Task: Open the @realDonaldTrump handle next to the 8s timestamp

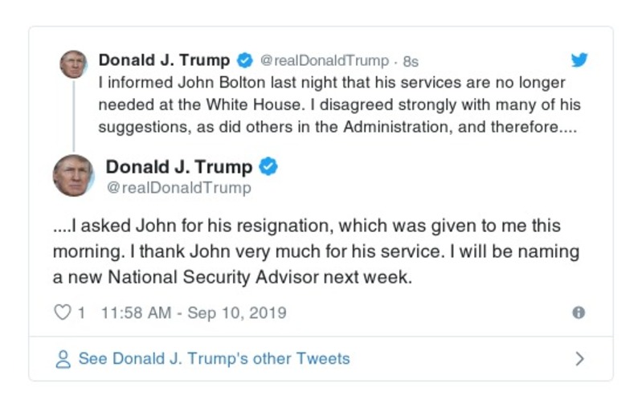Action: 325,61
